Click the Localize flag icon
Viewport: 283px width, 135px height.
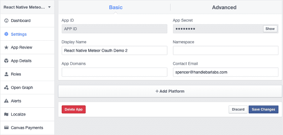6,114
